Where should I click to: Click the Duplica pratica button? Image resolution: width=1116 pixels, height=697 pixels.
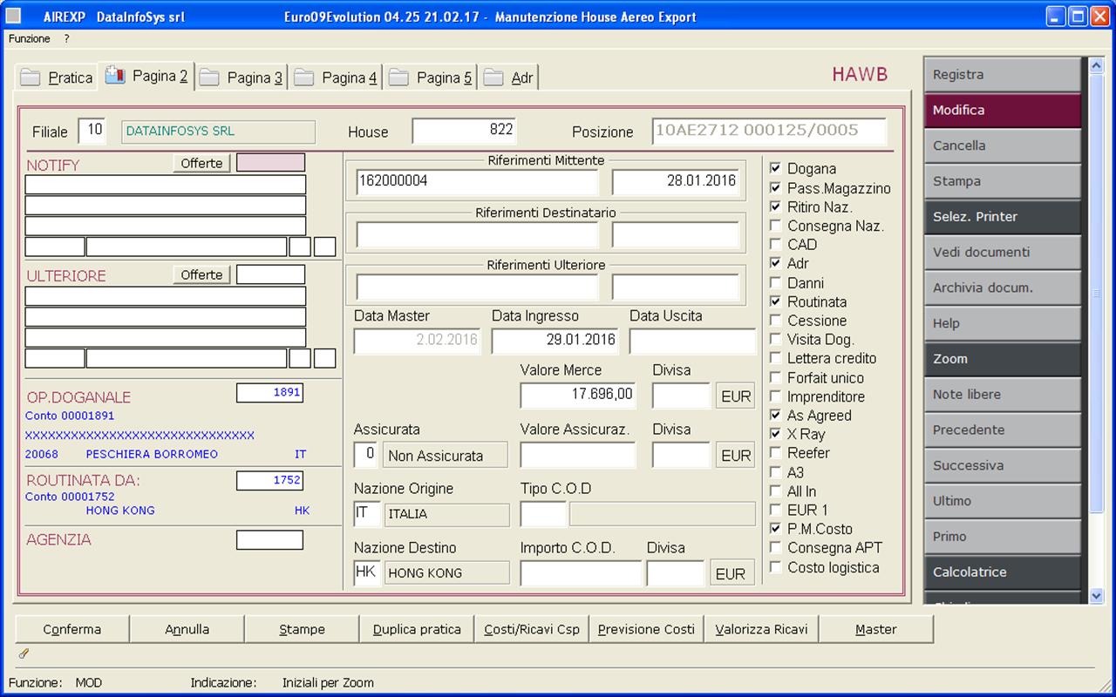click(x=417, y=629)
